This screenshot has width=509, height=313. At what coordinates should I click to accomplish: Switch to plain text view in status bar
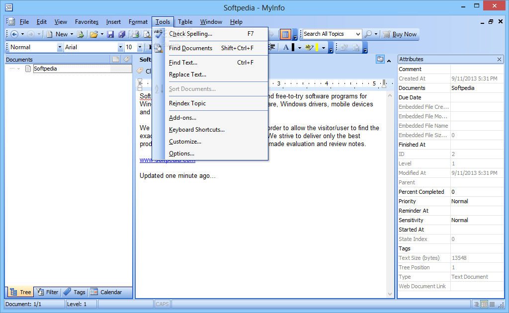click(x=492, y=304)
